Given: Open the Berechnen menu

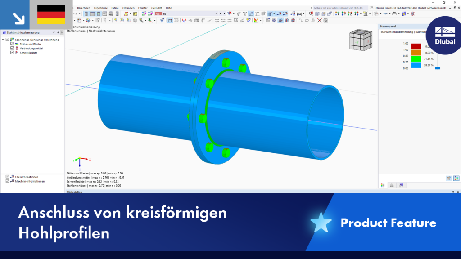Looking at the screenshot, I should click(x=84, y=8).
